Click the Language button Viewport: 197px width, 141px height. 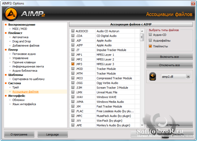tap(53, 134)
